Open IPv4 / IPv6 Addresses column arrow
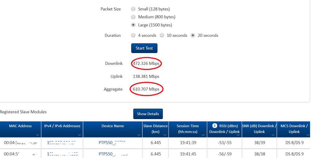311x161 pixels. pyautogui.click(x=80, y=135)
